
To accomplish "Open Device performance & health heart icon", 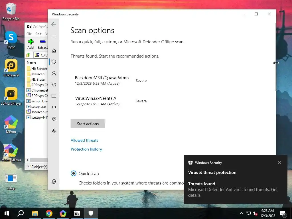I will (x=54, y=119).
